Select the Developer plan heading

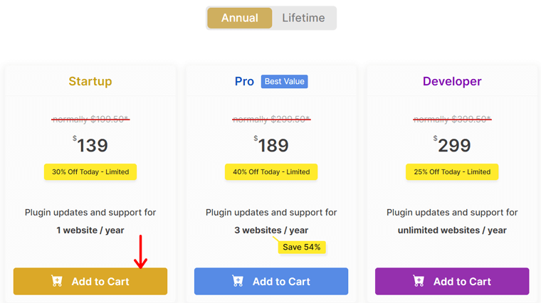(452, 81)
